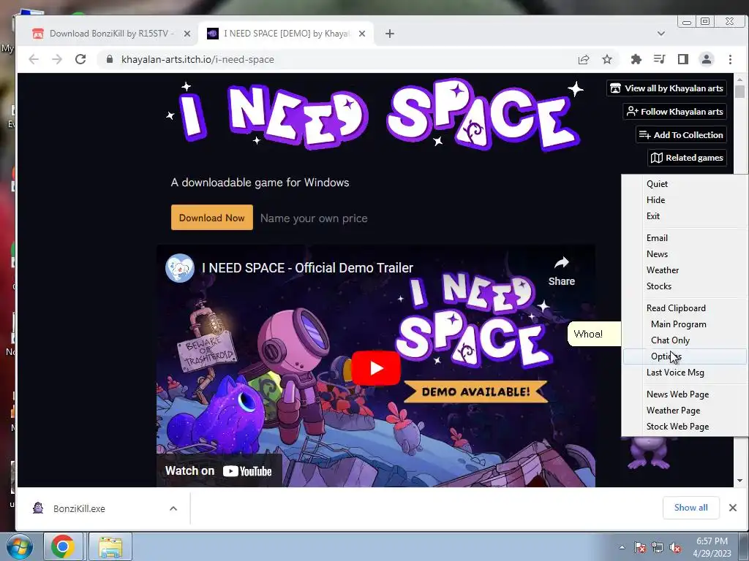Toggle the Chrome side panel icon

click(x=683, y=59)
